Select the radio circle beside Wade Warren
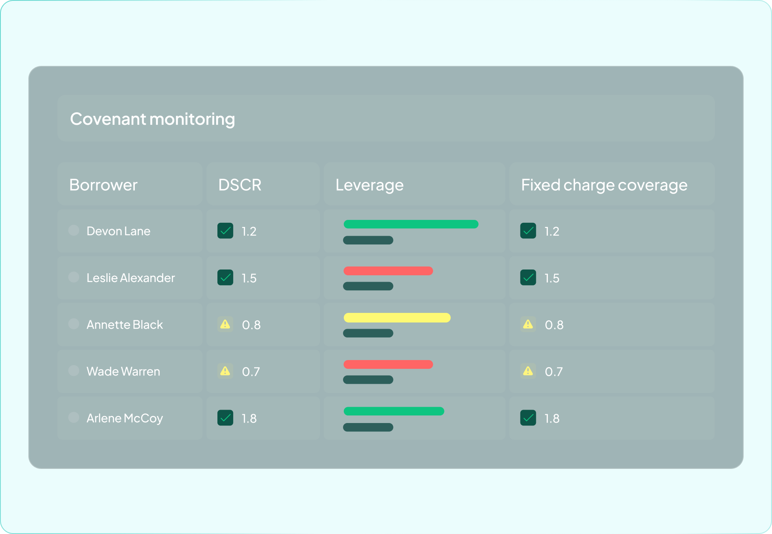Viewport: 772px width, 534px height. [74, 370]
